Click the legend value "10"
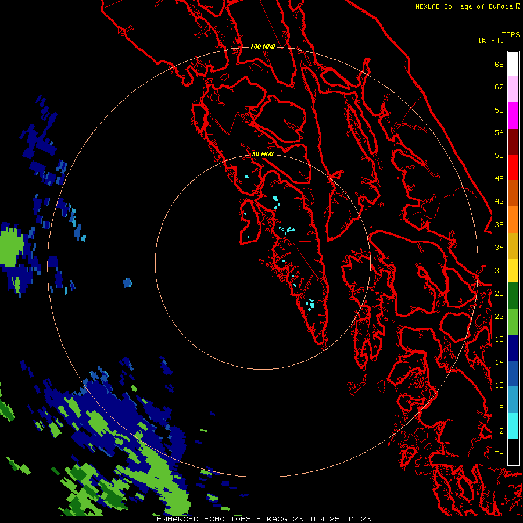 [x=499, y=385]
